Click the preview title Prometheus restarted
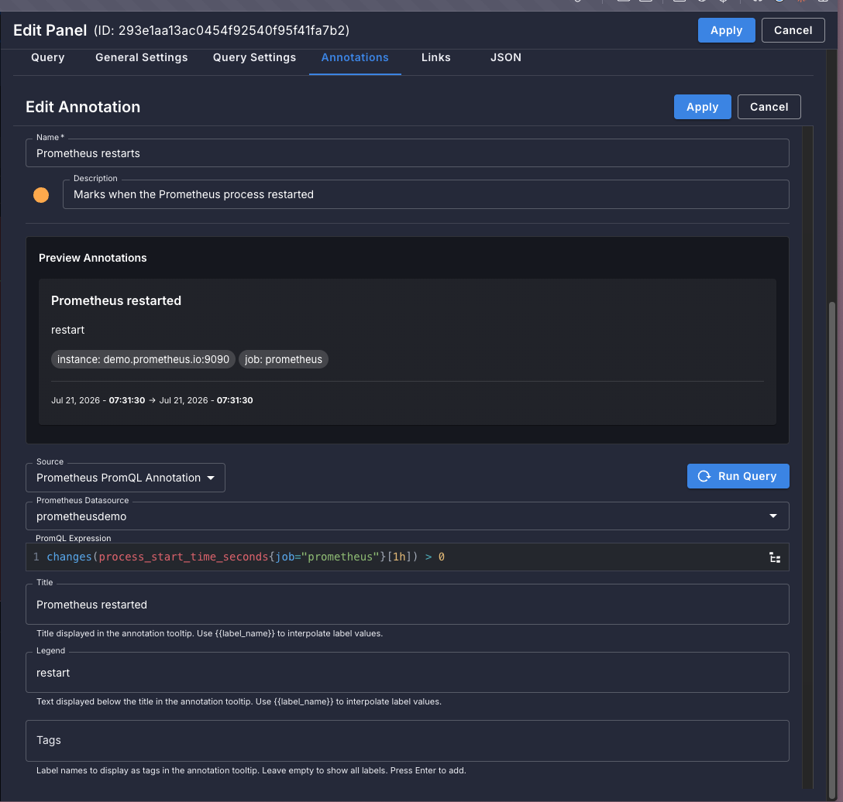This screenshot has width=843, height=802. pyautogui.click(x=116, y=301)
